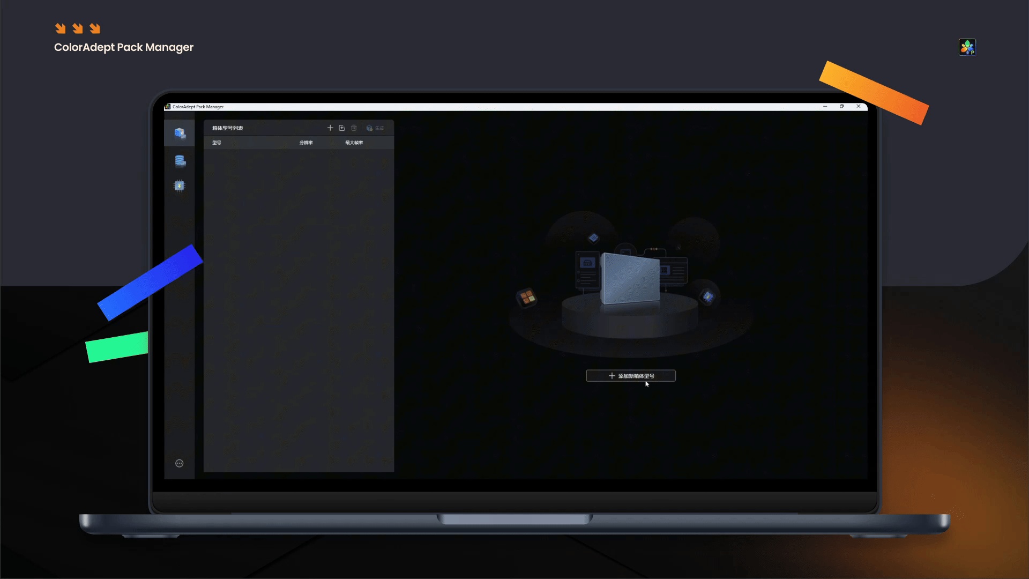Click the plus icon in cabinet list header

330,128
